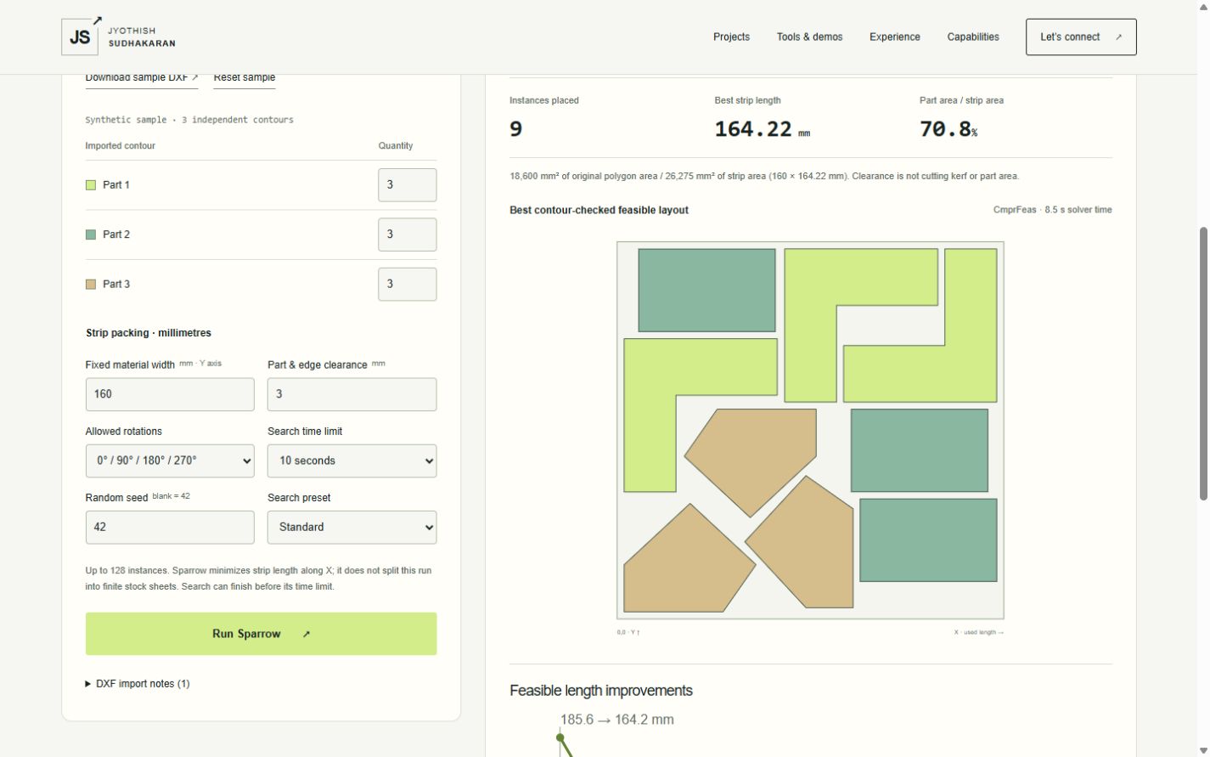Click the Part 2 teal color swatch
1210x757 pixels.
click(91, 234)
